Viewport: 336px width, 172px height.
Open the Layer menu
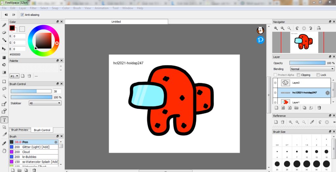pos(23,8)
